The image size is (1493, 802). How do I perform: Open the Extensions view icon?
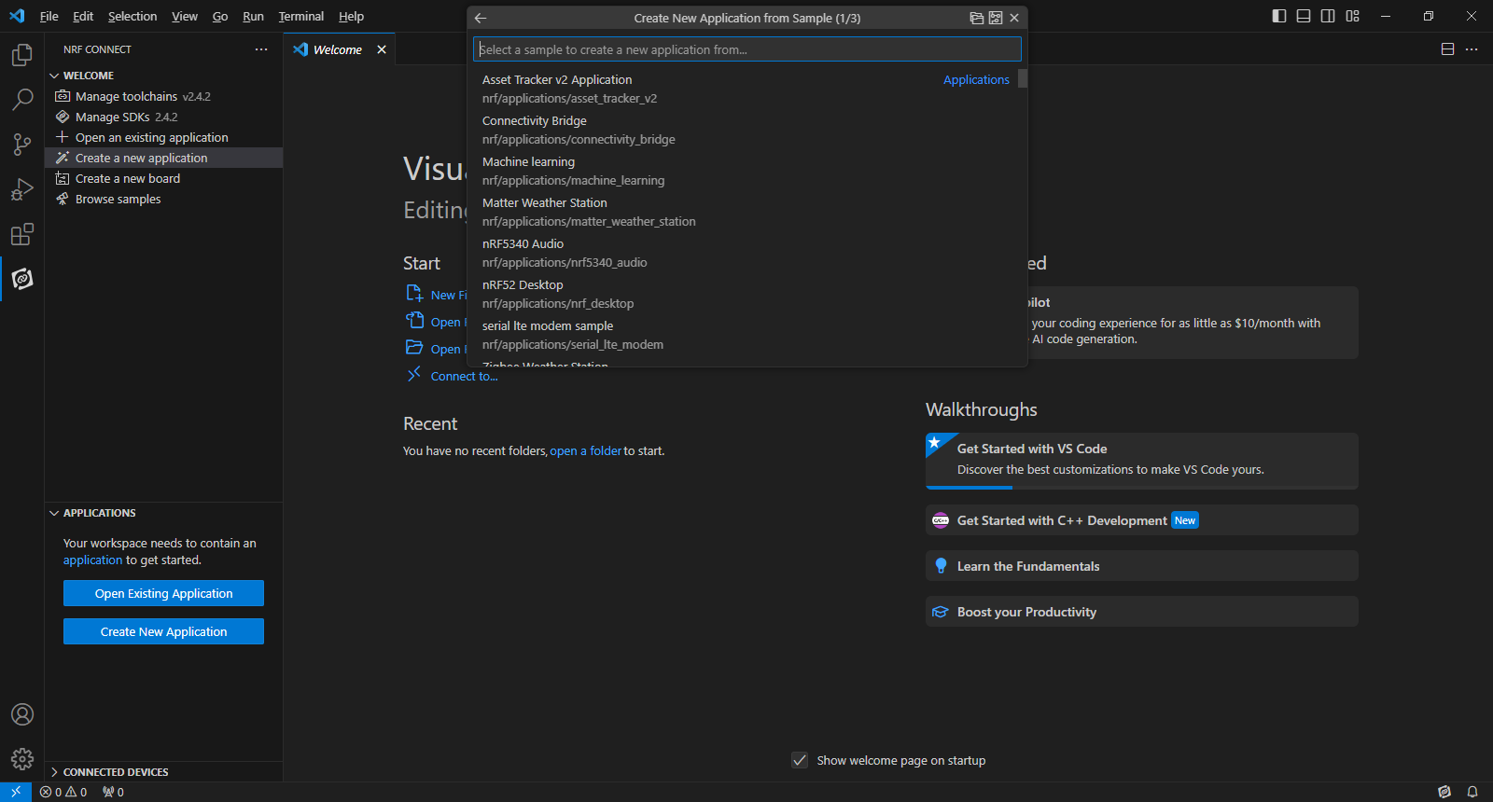click(21, 234)
